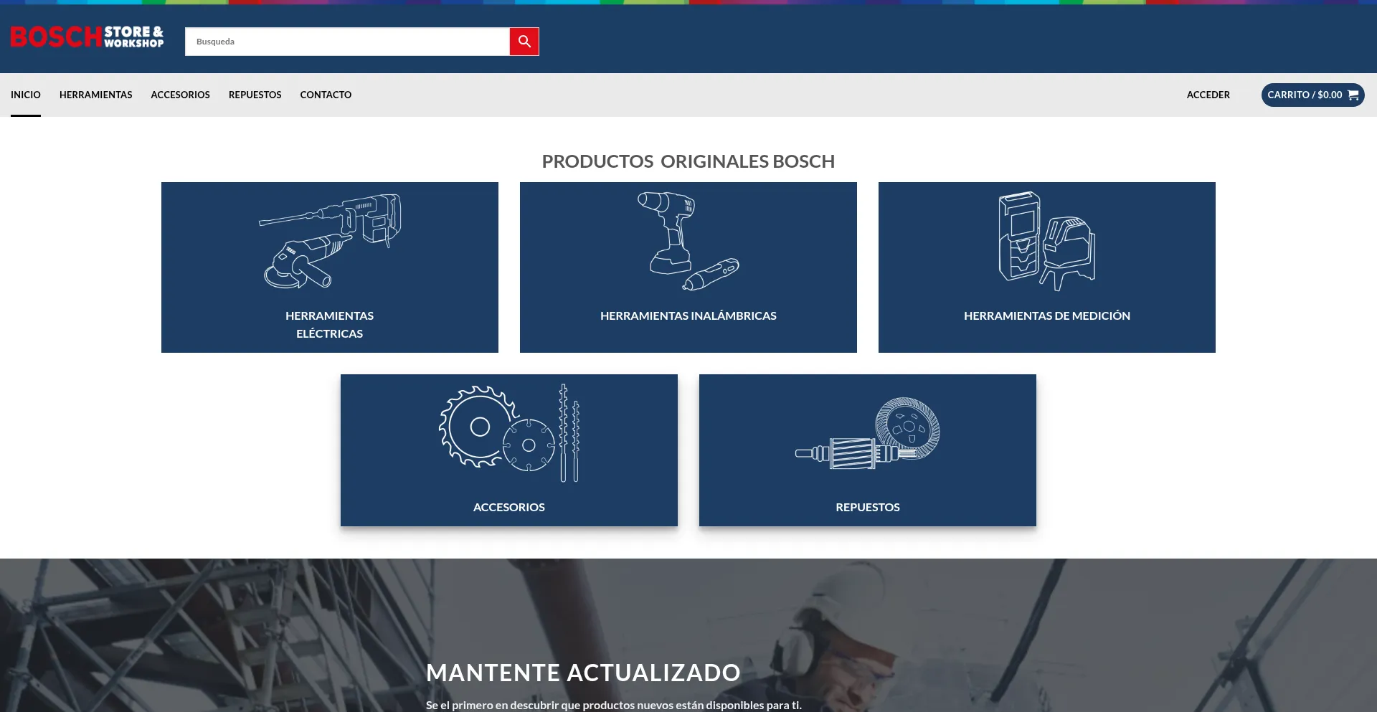Click ACCEDER to log in
This screenshot has height=712, width=1377.
coord(1208,95)
